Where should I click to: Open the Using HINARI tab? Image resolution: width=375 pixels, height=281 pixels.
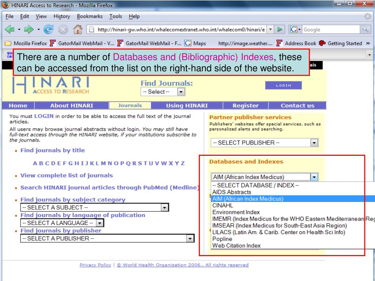(x=187, y=105)
